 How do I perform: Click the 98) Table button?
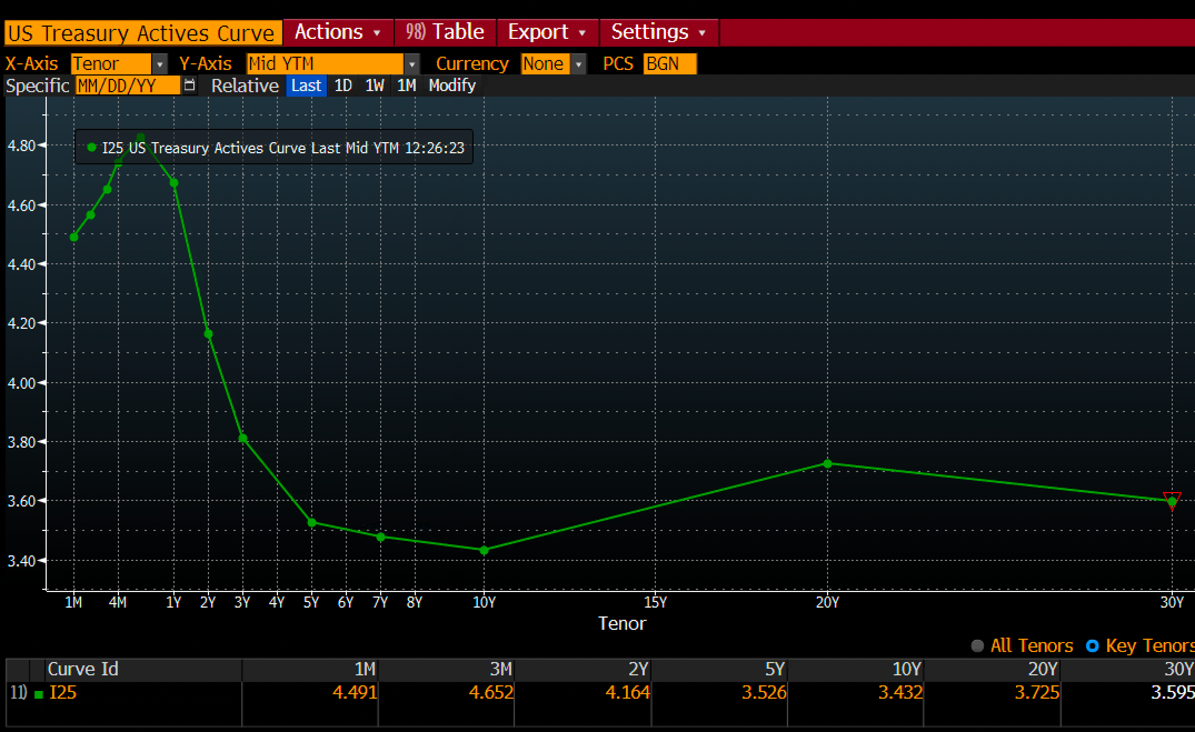click(x=445, y=32)
